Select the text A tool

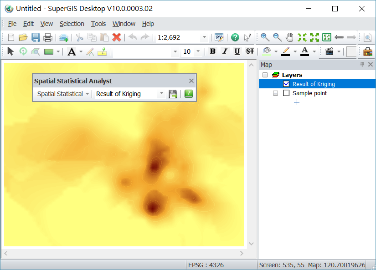pyautogui.click(x=72, y=51)
